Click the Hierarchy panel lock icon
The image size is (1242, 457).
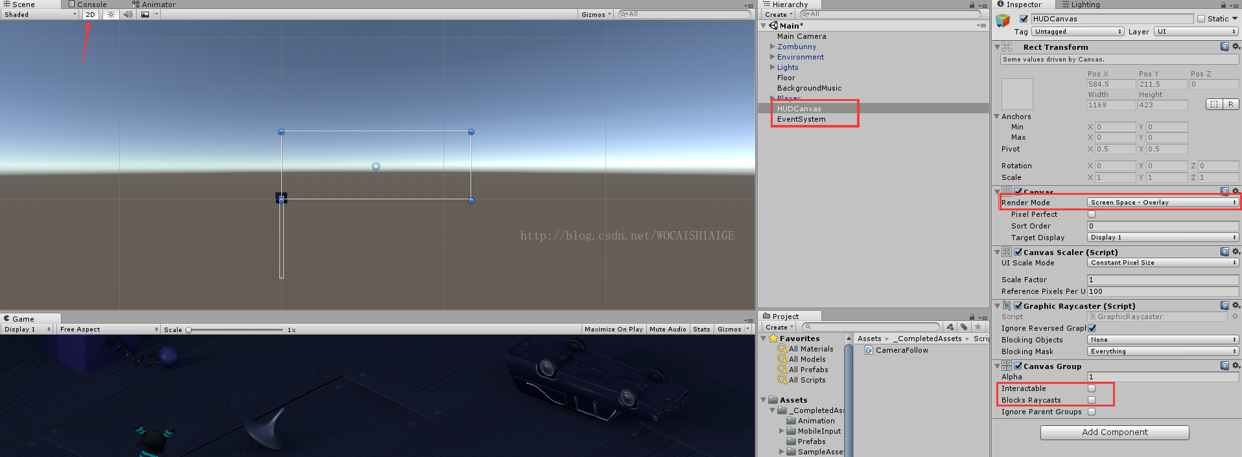point(972,5)
